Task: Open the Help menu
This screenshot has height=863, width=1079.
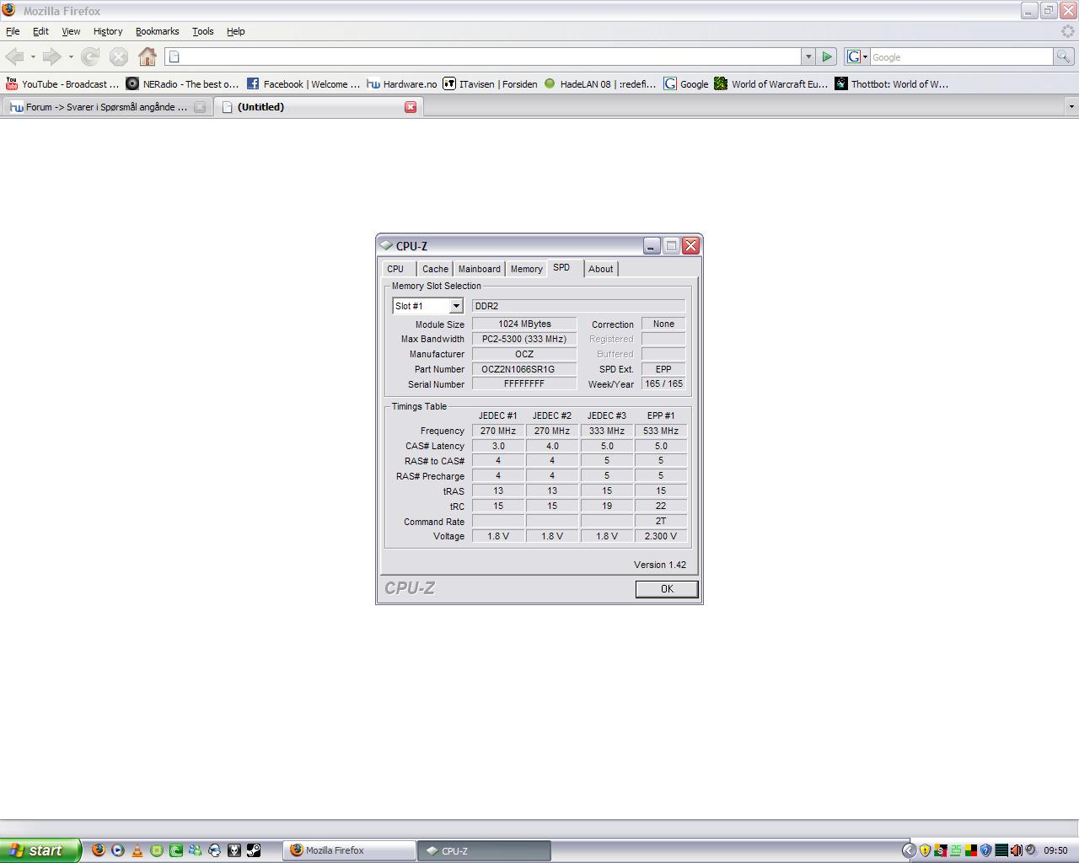Action: [x=236, y=31]
